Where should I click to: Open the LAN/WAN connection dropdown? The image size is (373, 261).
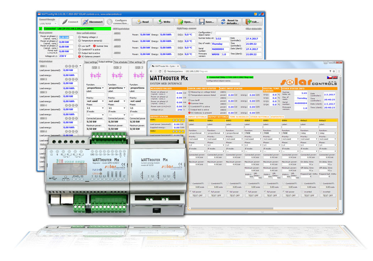coord(48,23)
